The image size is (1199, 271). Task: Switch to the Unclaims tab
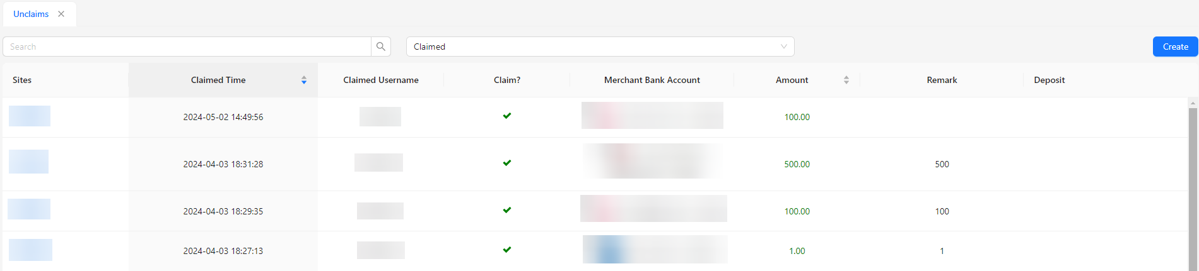click(31, 14)
